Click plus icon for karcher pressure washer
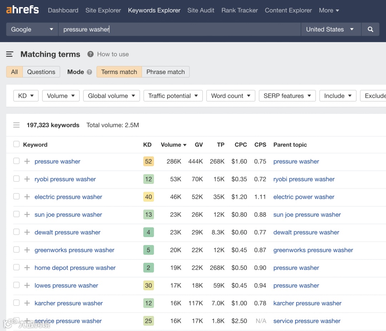 coord(27,303)
